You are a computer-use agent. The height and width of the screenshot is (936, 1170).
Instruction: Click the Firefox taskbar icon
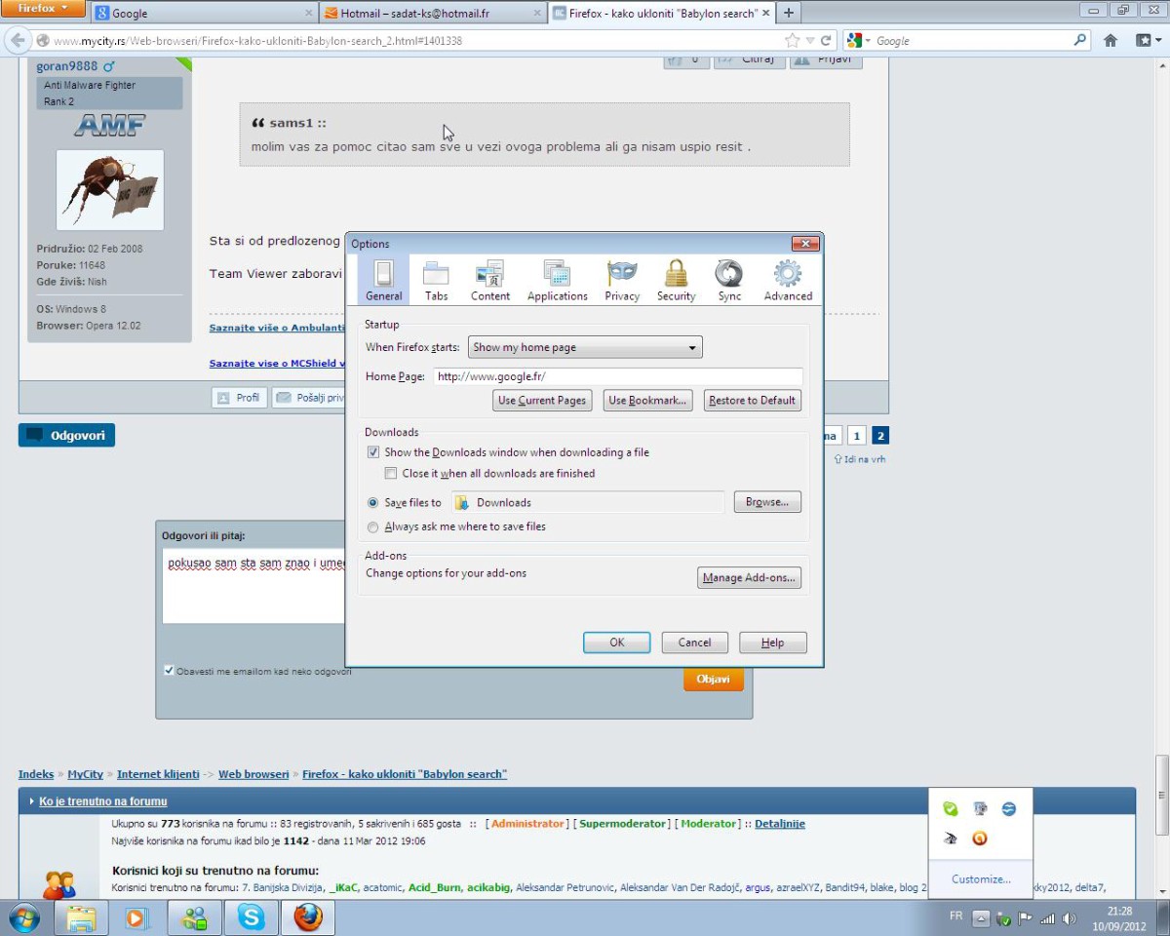click(308, 917)
